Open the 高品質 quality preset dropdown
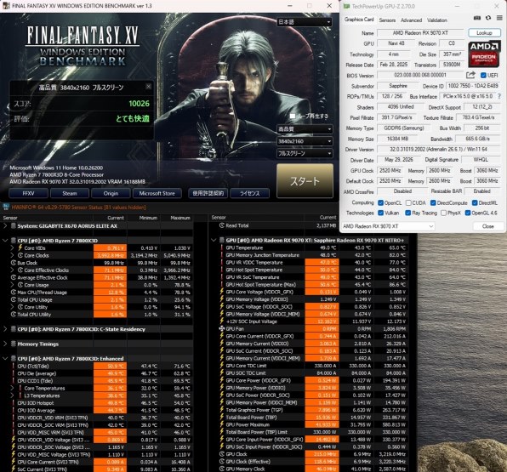 pyautogui.click(x=305, y=129)
